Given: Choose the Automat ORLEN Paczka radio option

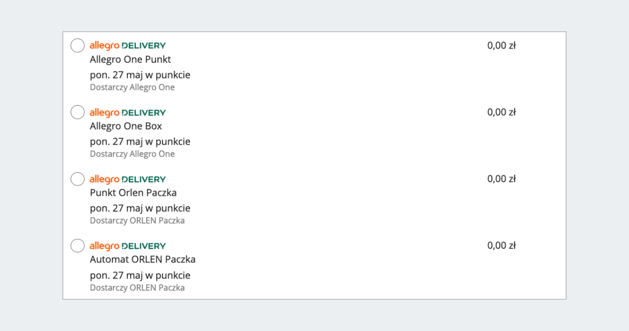Looking at the screenshot, I should (78, 246).
